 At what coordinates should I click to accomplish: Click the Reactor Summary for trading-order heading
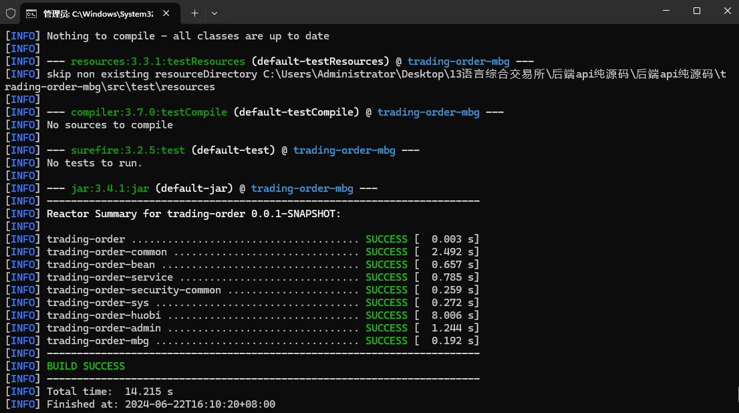(x=194, y=214)
